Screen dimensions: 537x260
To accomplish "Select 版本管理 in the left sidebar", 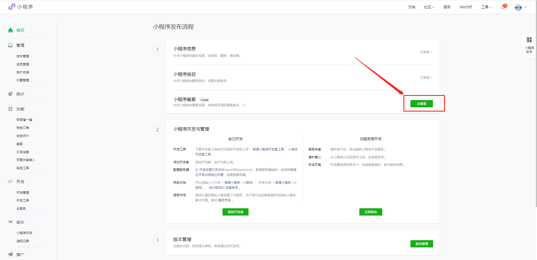I will click(23, 56).
